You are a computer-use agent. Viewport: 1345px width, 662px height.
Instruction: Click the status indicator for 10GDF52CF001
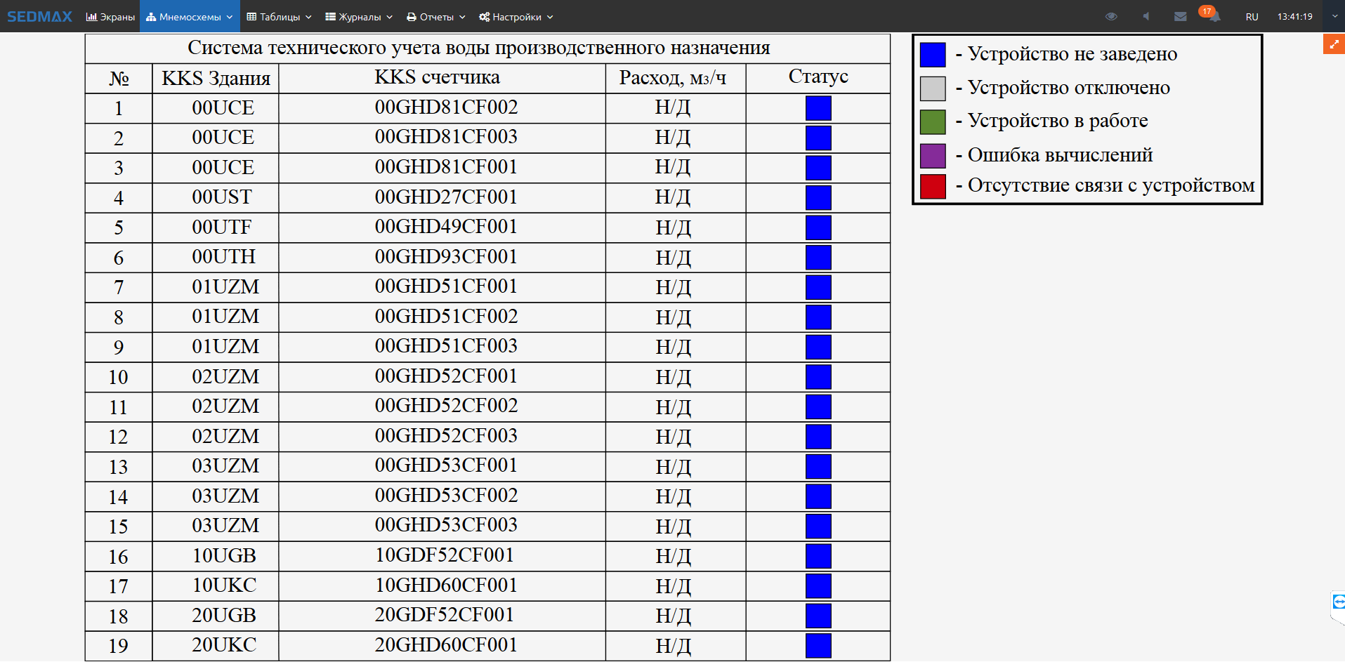(818, 556)
